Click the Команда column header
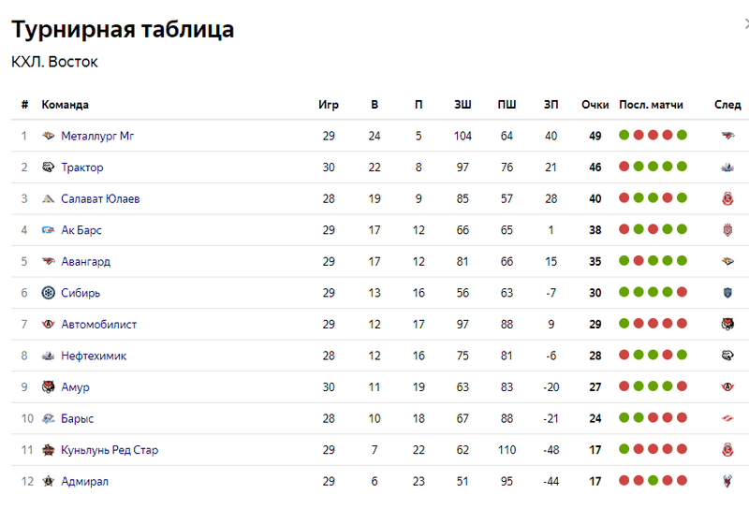This screenshot has width=749, height=509. coord(65,105)
